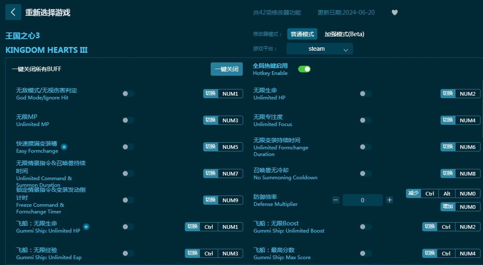The height and width of the screenshot is (265, 483).
Task: Toggle Unlimited Command & Summon Duration
Action: point(128,173)
